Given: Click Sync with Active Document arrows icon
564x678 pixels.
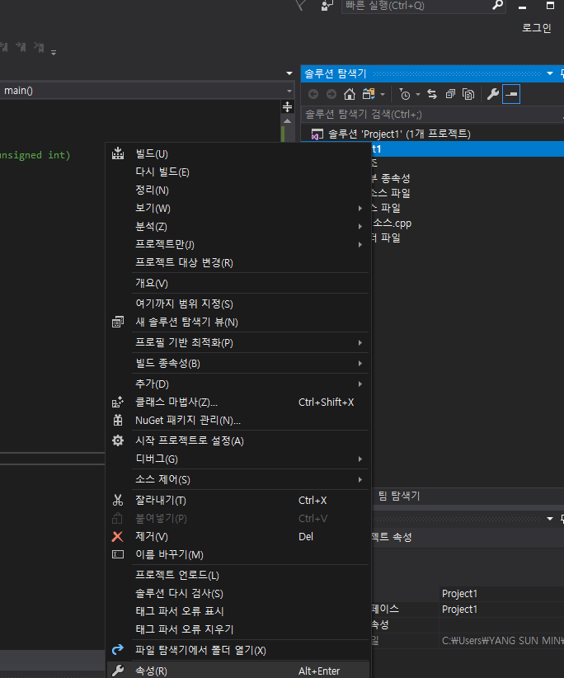Looking at the screenshot, I should pyautogui.click(x=432, y=94).
